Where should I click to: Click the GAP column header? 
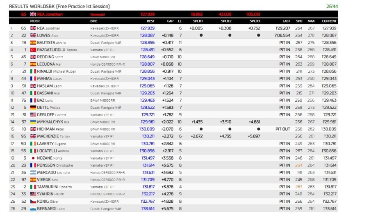pyautogui.click(x=170, y=21)
